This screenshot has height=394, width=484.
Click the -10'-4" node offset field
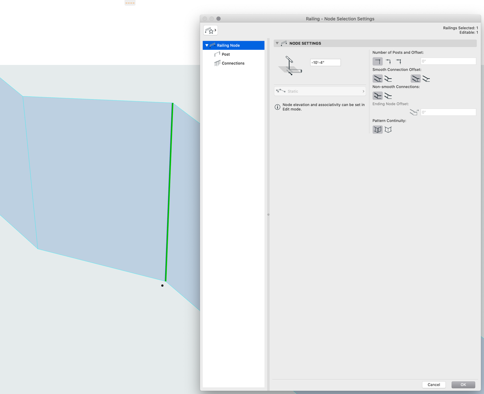tap(326, 62)
